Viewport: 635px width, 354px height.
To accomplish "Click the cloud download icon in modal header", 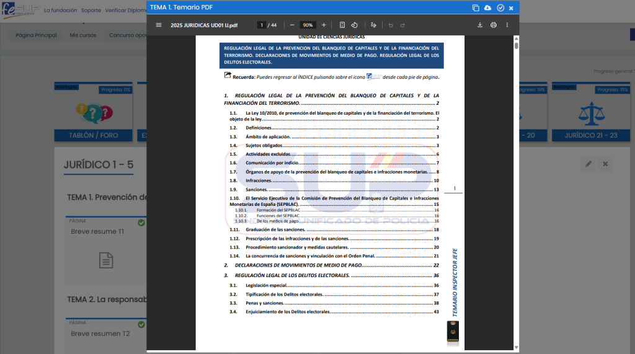I will tap(487, 7).
